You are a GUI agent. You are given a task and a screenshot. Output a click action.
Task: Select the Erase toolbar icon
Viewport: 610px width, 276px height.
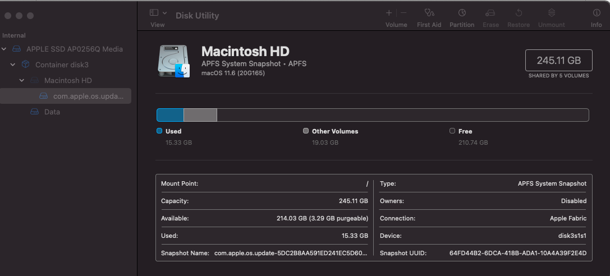pos(490,13)
